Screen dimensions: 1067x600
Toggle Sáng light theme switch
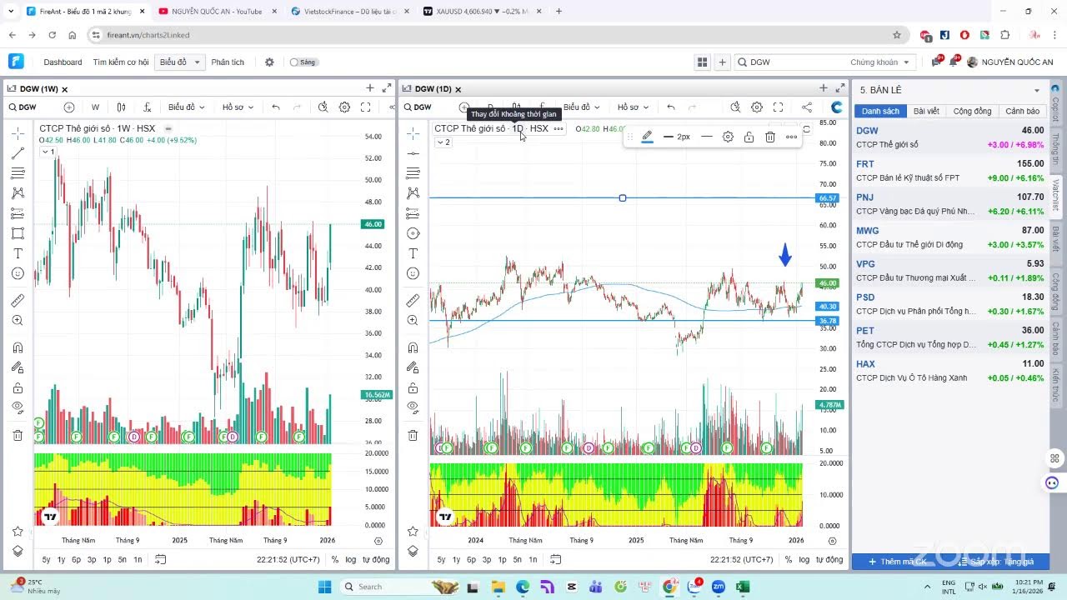(x=303, y=62)
